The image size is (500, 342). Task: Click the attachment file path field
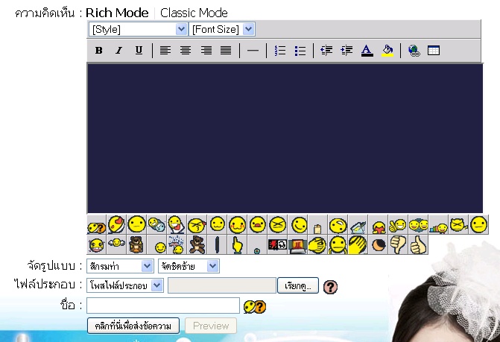point(222,285)
